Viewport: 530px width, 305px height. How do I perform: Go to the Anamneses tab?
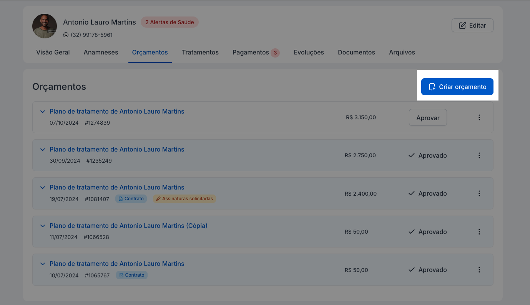(x=101, y=53)
